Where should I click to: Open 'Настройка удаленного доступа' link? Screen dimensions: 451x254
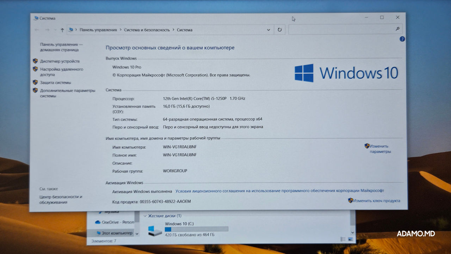click(62, 72)
